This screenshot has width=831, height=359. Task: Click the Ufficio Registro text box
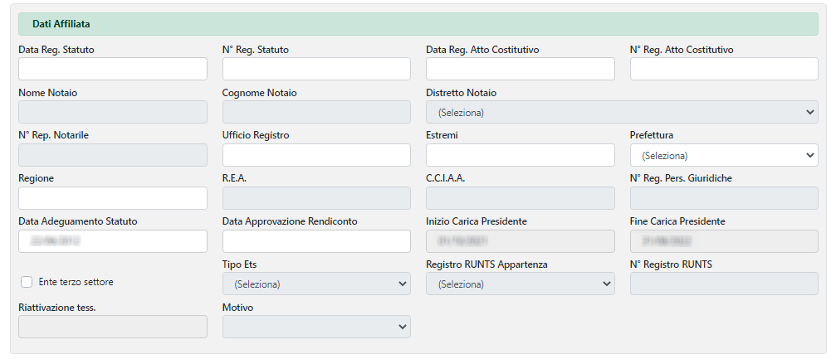(x=316, y=155)
